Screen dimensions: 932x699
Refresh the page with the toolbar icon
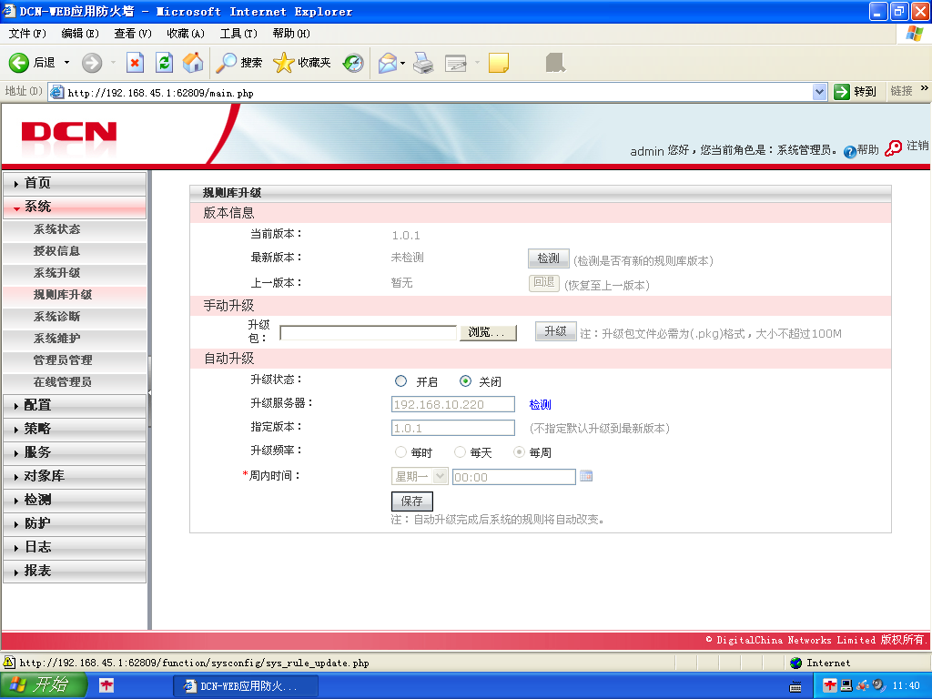pos(164,63)
